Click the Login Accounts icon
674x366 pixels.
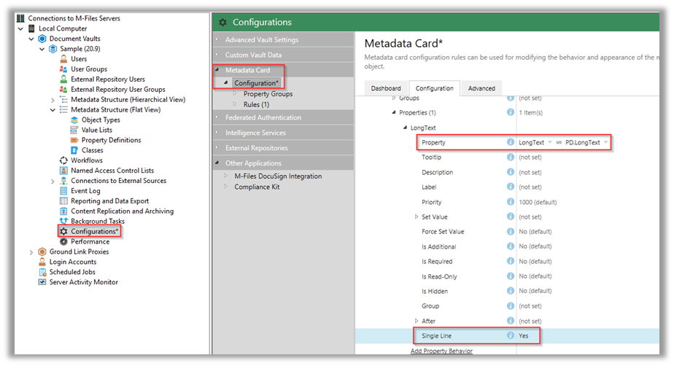(x=42, y=262)
